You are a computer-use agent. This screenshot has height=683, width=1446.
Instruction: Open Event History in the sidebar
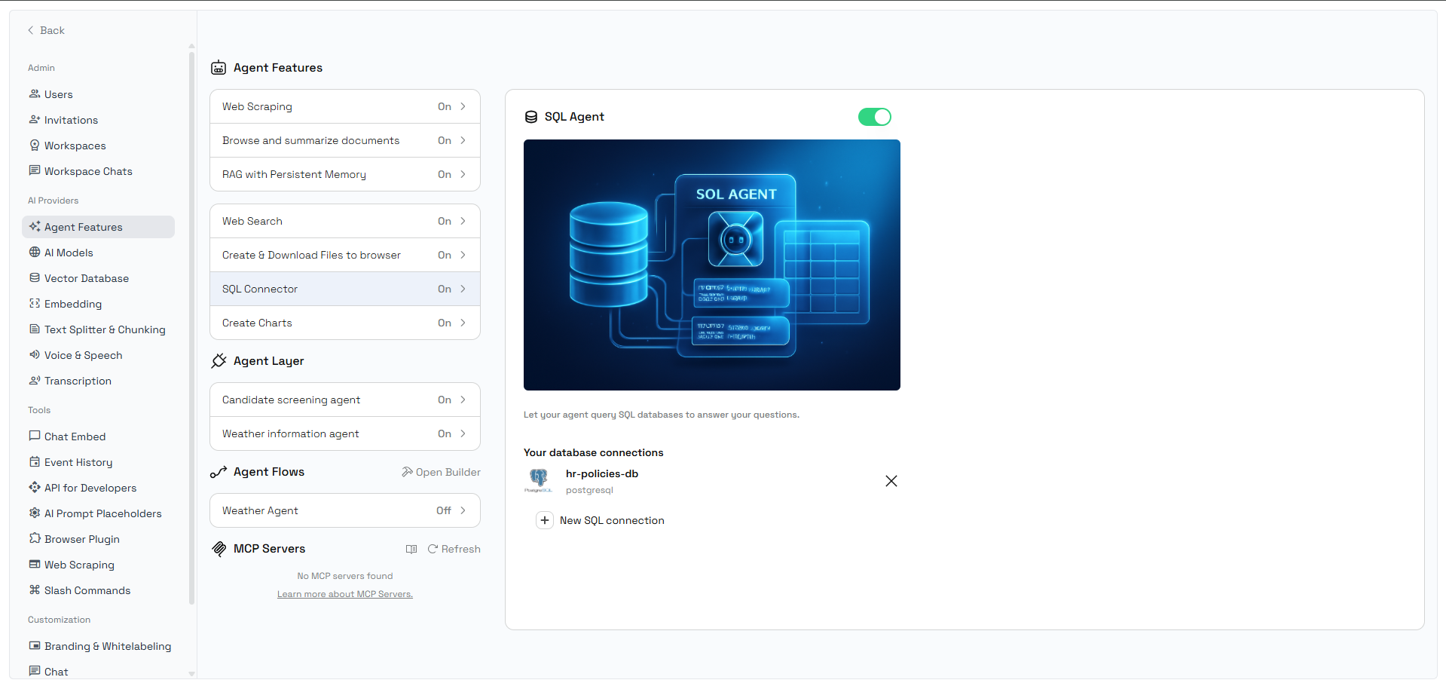(x=78, y=462)
